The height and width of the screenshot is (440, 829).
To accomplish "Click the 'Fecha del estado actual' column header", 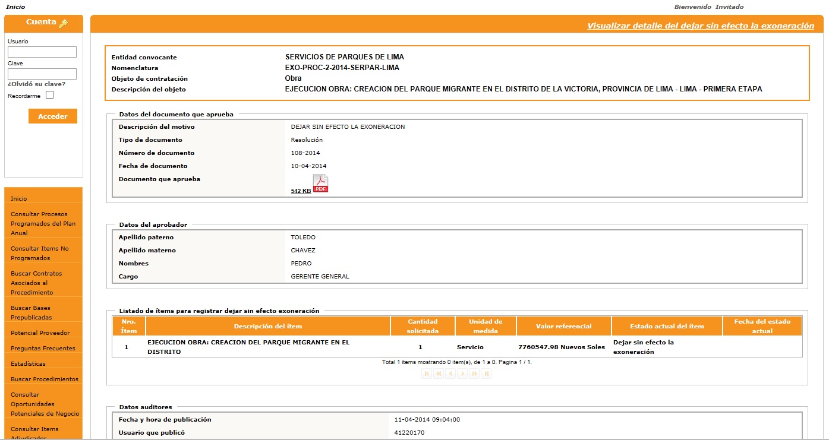I will click(x=762, y=326).
